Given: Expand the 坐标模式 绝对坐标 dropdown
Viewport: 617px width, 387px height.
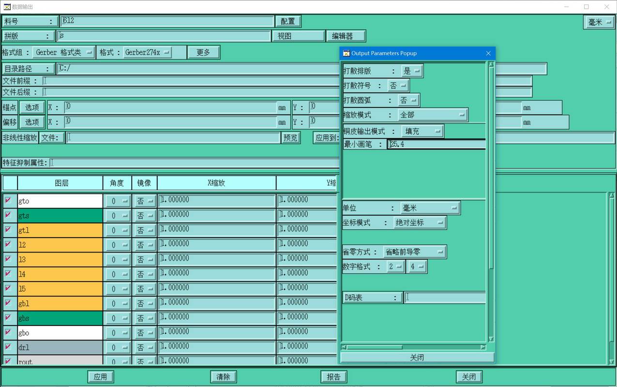Looking at the screenshot, I should [419, 223].
